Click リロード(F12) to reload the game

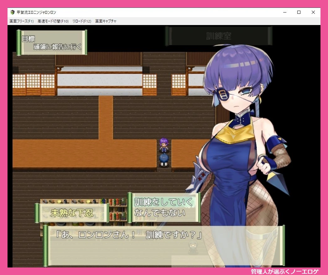coord(82,21)
